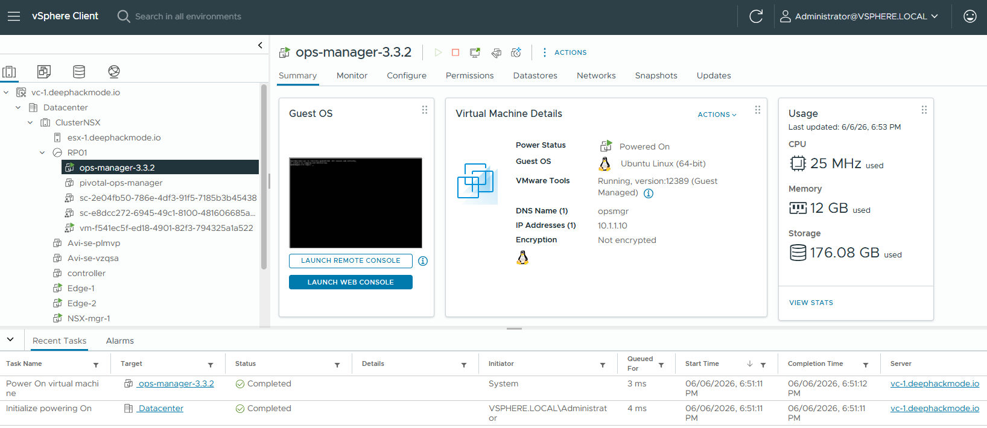This screenshot has height=428, width=987.
Task: Collapse the Recent Tasks bottom panel
Action: [10, 339]
